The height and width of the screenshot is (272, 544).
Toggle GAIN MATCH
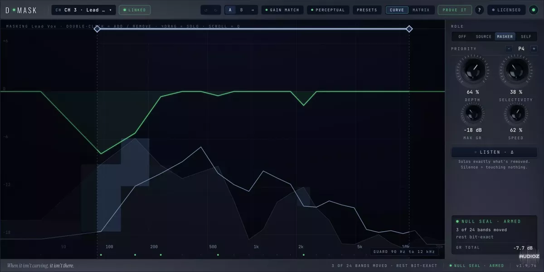282,10
